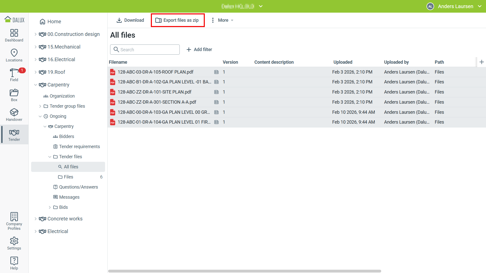Click Add filter

[199, 50]
